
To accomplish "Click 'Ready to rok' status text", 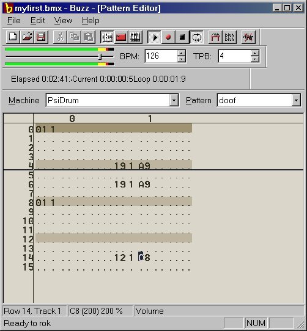I will pyautogui.click(x=28, y=323).
